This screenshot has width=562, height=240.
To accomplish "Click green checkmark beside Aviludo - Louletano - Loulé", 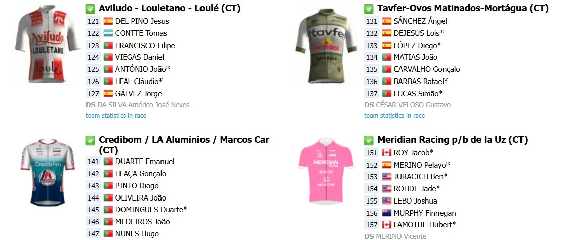I will [x=90, y=9].
